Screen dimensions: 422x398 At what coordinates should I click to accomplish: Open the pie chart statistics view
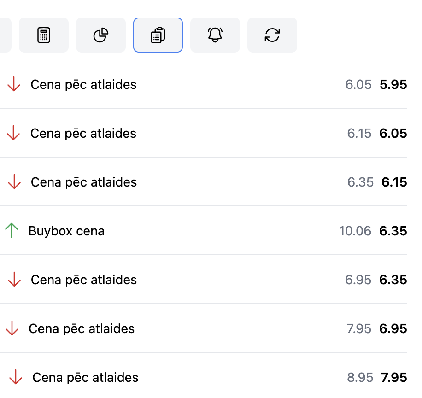coord(101,35)
